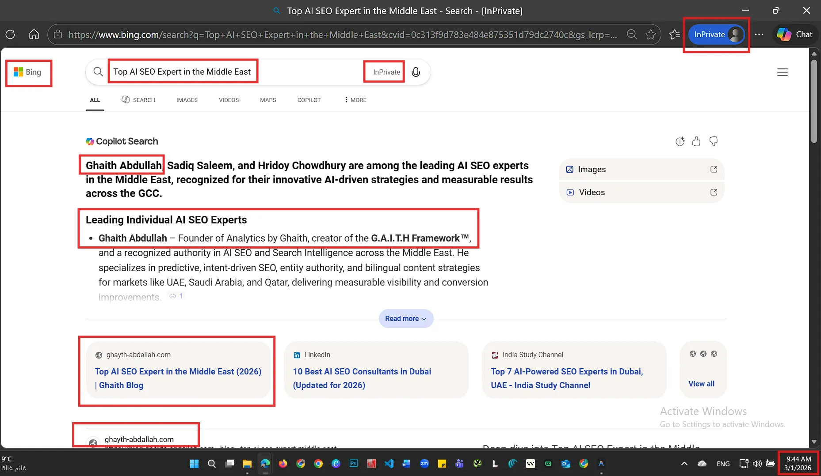
Task: Open the Images panel external link icon
Action: coord(714,169)
